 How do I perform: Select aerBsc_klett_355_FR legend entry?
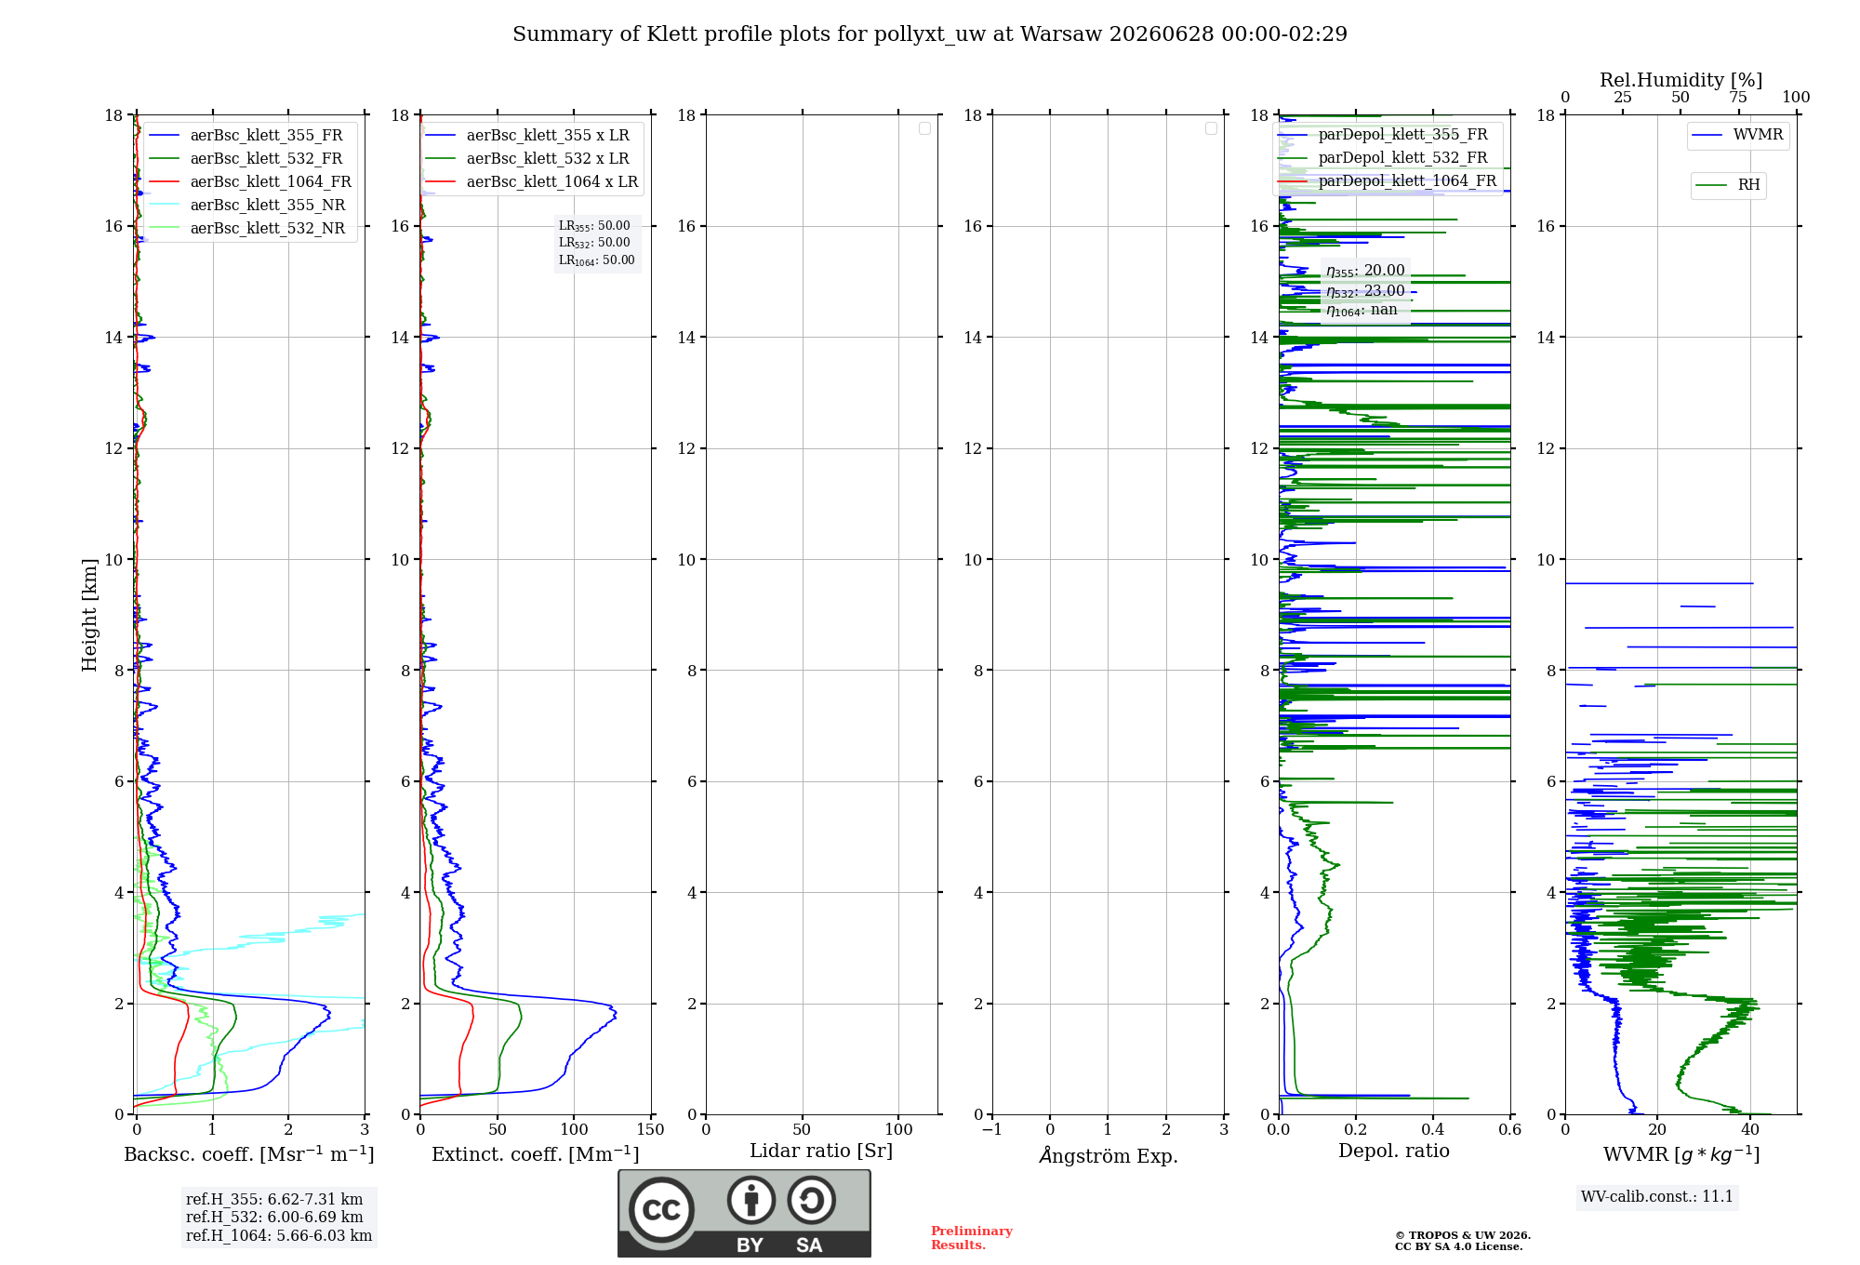[249, 135]
